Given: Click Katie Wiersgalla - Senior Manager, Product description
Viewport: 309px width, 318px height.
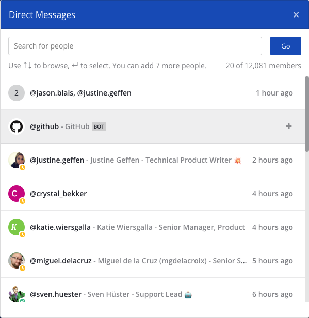Looking at the screenshot, I should point(171,227).
